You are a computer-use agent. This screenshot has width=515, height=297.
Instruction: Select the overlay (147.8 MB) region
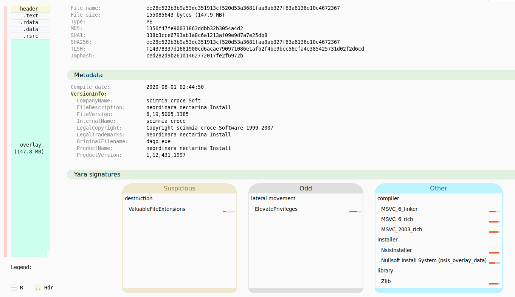tap(30, 147)
